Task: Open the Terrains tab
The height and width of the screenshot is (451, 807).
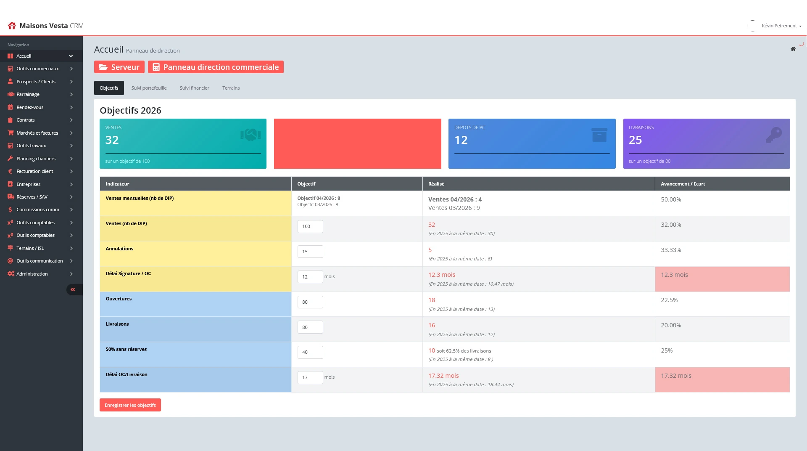Action: click(x=231, y=88)
